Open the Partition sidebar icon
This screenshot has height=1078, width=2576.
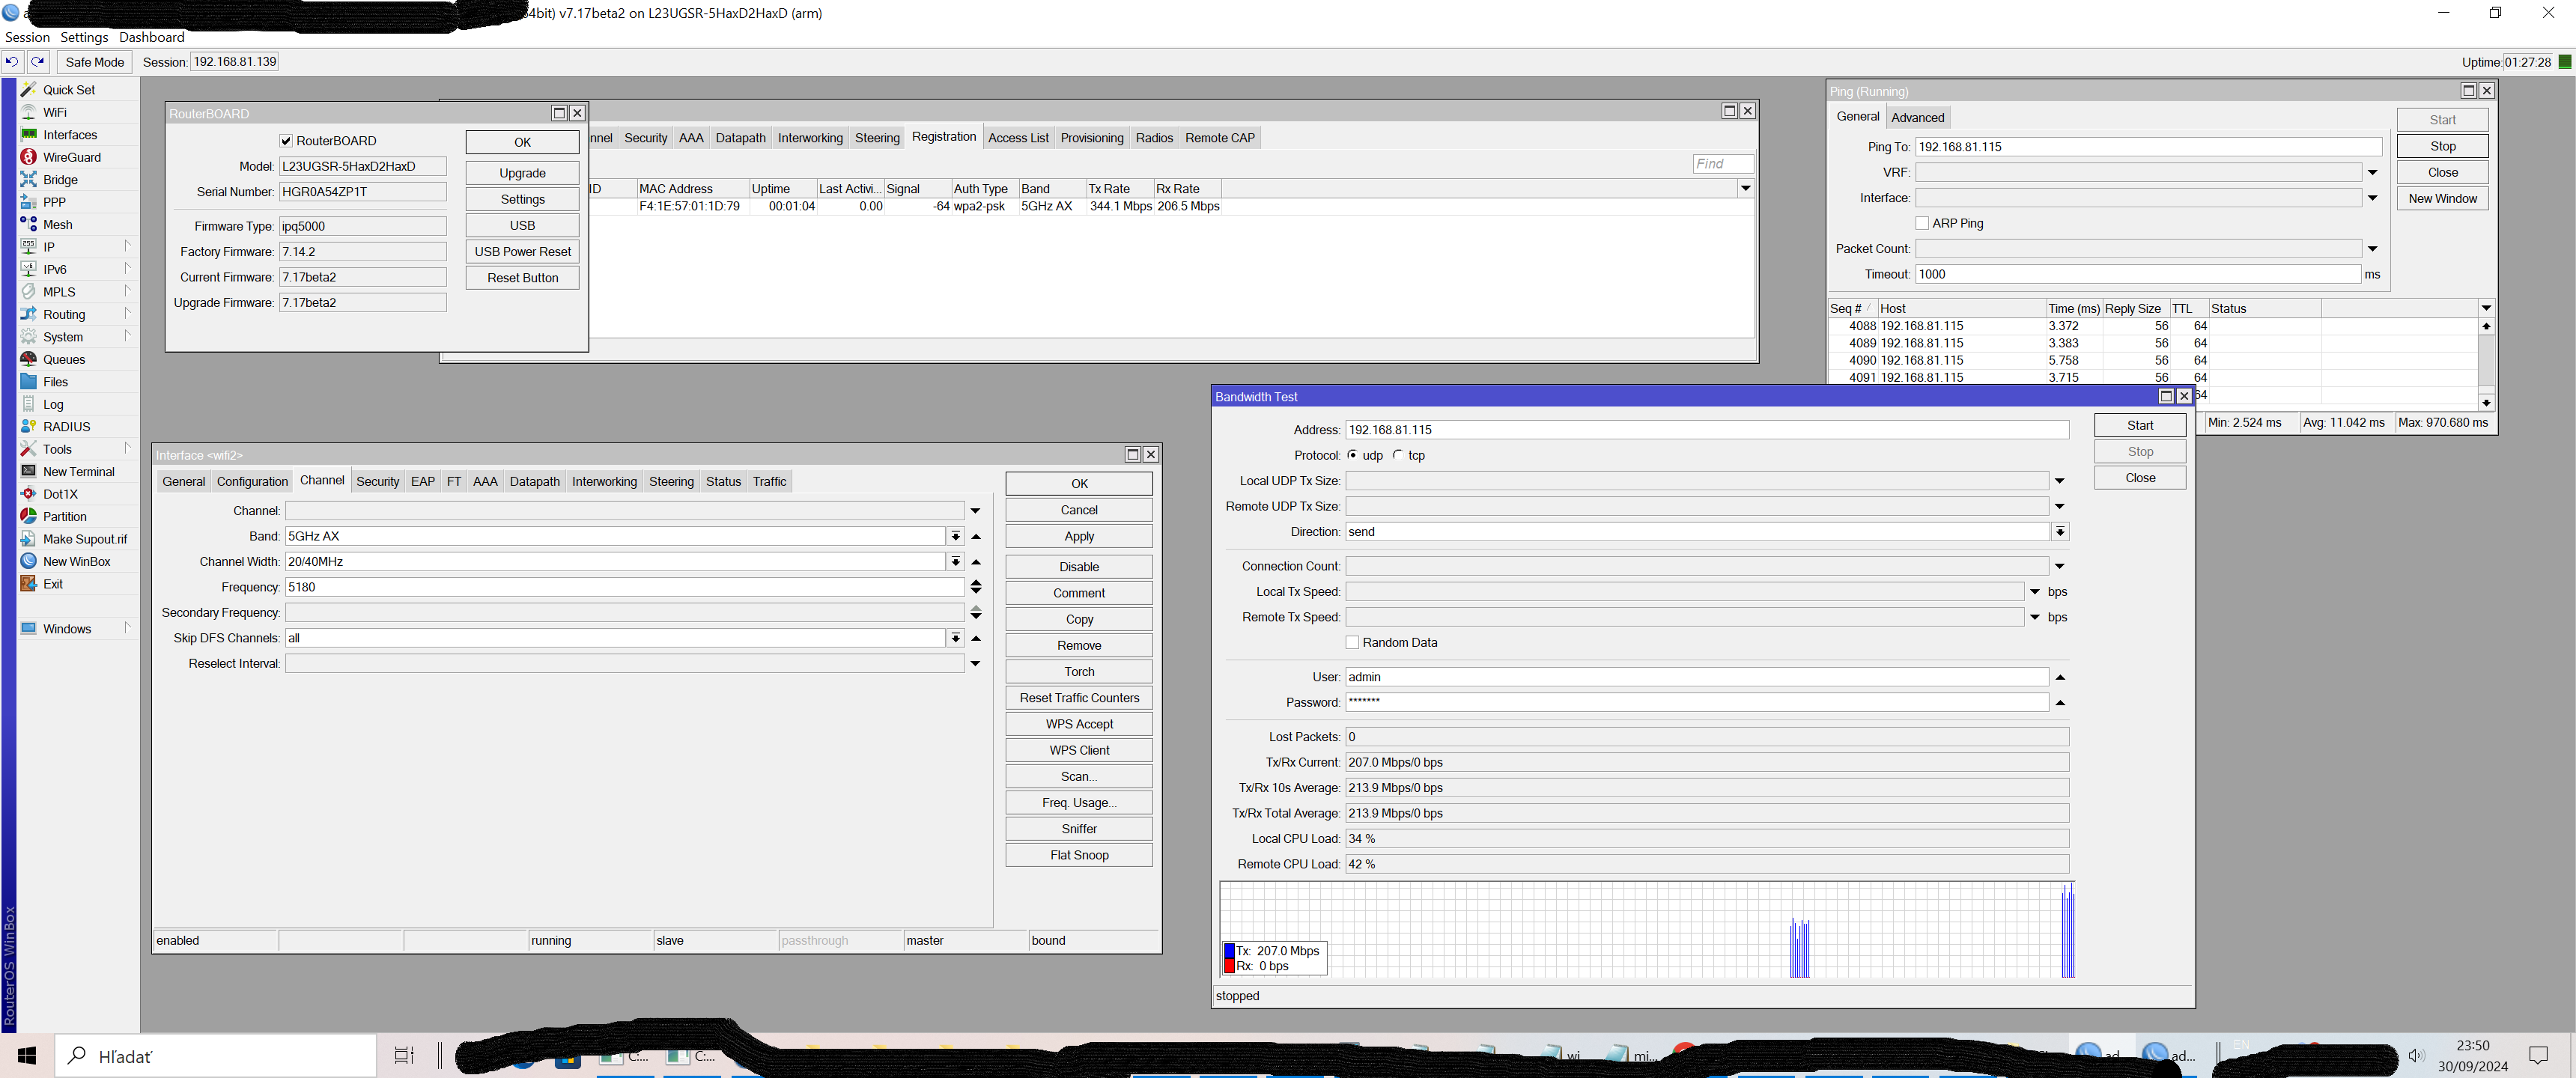(28, 516)
